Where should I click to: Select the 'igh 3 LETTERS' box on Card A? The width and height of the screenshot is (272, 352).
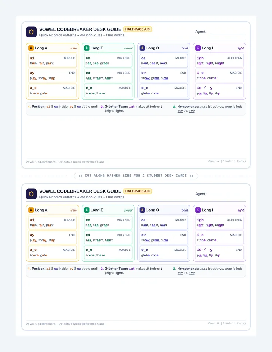pos(219,60)
